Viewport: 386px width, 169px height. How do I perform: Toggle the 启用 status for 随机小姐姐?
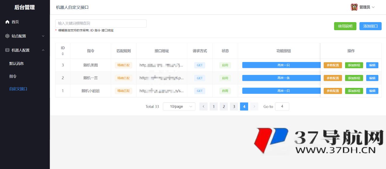pyautogui.click(x=225, y=91)
